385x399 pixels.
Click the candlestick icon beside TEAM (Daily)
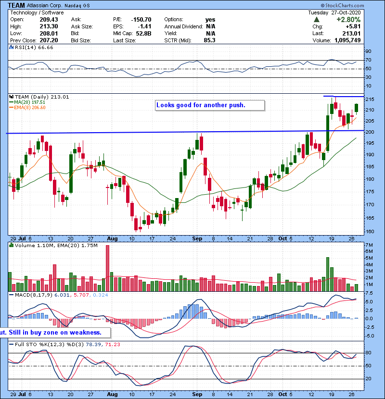tap(12, 97)
